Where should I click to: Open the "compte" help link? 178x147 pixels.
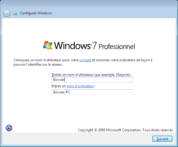[x=85, y=60]
